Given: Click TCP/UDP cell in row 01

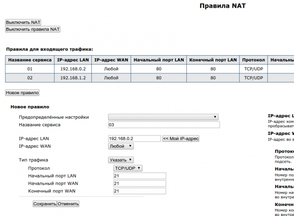Looking at the screenshot, I should click(x=253, y=69).
